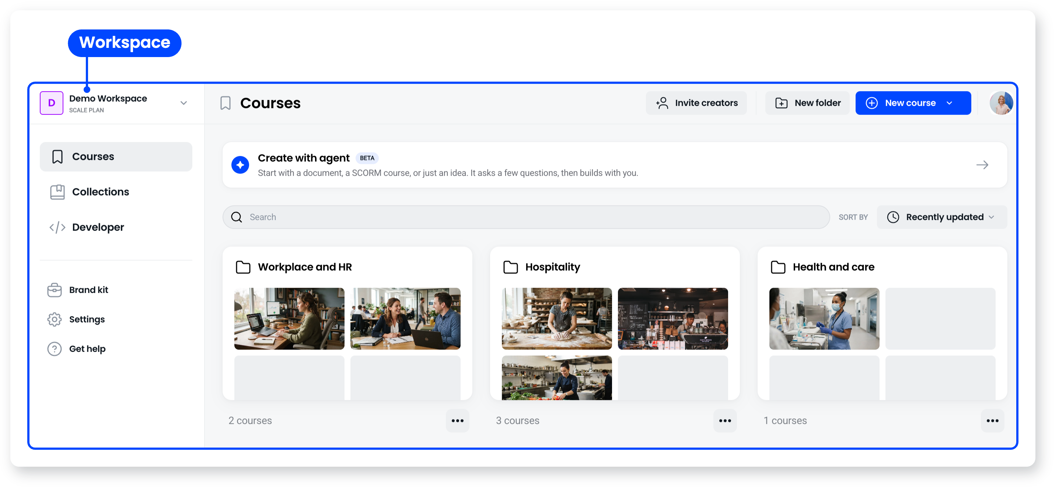The image size is (1059, 490).
Task: Click the SCALE PLAN label
Action: pyautogui.click(x=86, y=110)
